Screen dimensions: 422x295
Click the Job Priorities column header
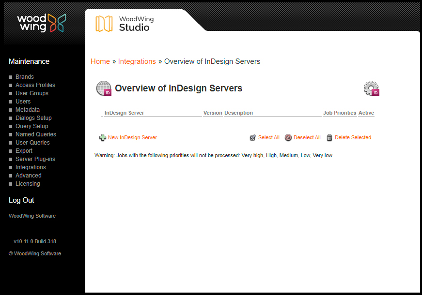340,113
